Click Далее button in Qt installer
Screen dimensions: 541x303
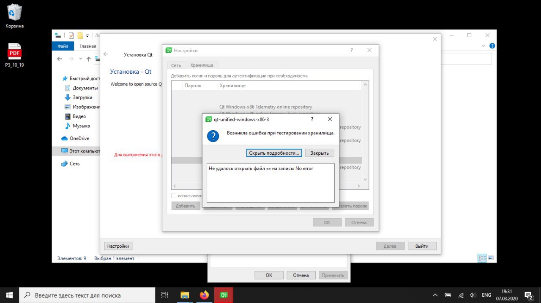click(390, 246)
